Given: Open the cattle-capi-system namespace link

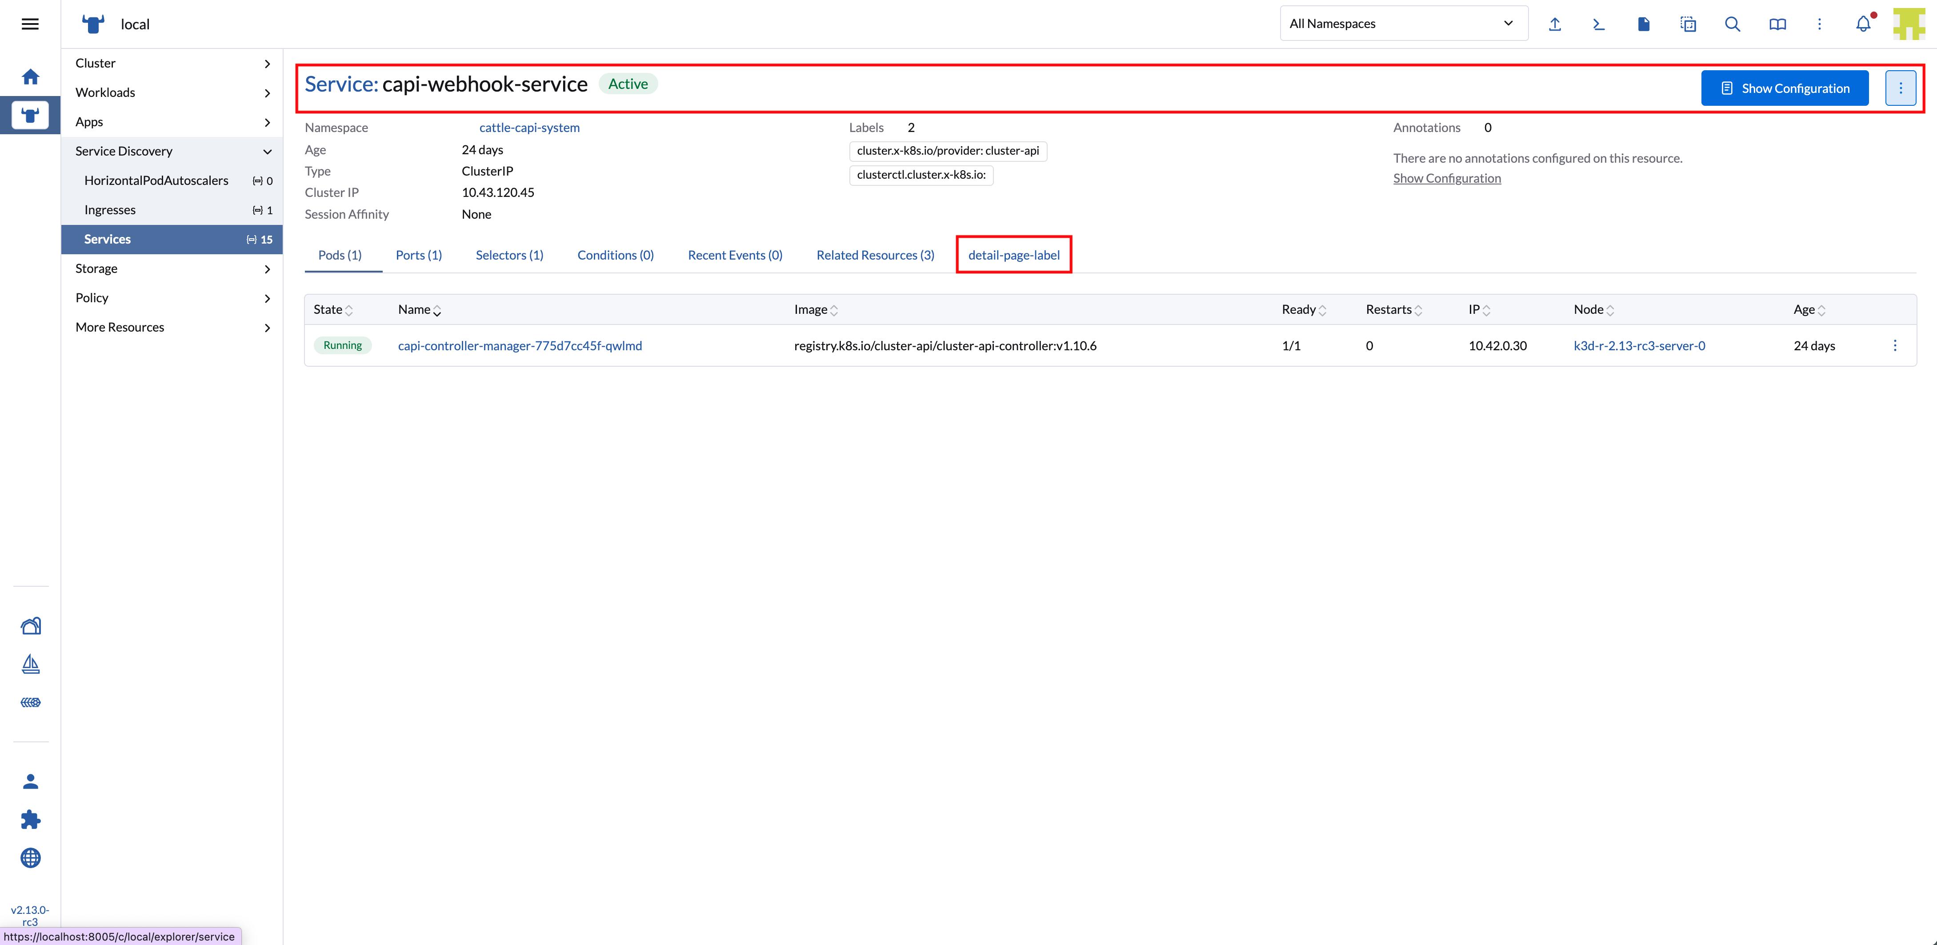Looking at the screenshot, I should (528, 127).
